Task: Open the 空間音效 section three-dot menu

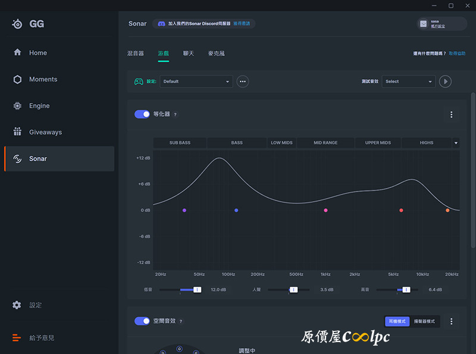Action: pos(452,321)
